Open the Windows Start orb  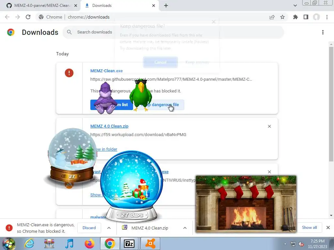(x=8, y=243)
